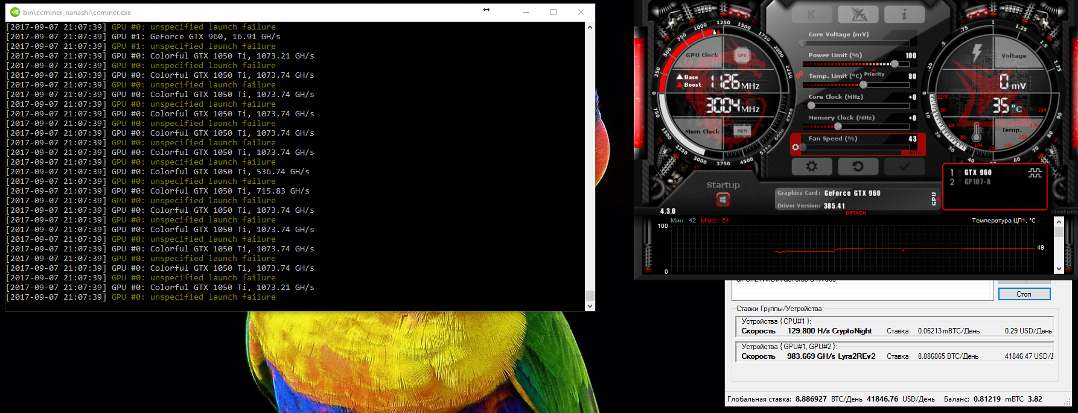Toggle the fan speed Auto mode
The height and width of the screenshot is (413, 1078).
[x=914, y=153]
